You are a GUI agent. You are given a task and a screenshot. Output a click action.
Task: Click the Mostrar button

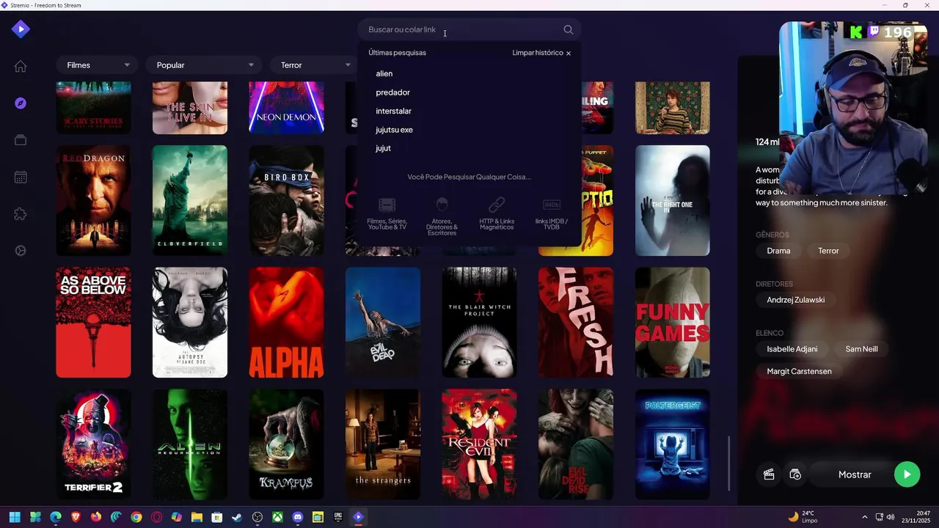click(x=855, y=474)
